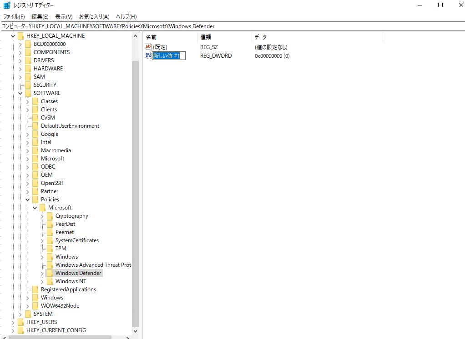The height and width of the screenshot is (339, 465).
Task: Click the Policies folder icon
Action: pos(35,199)
